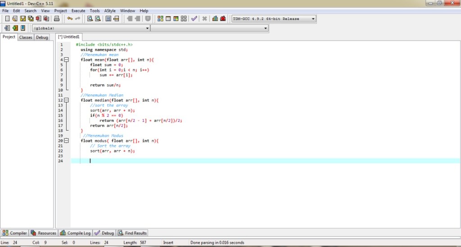Switch to the Classes tab

coord(26,37)
